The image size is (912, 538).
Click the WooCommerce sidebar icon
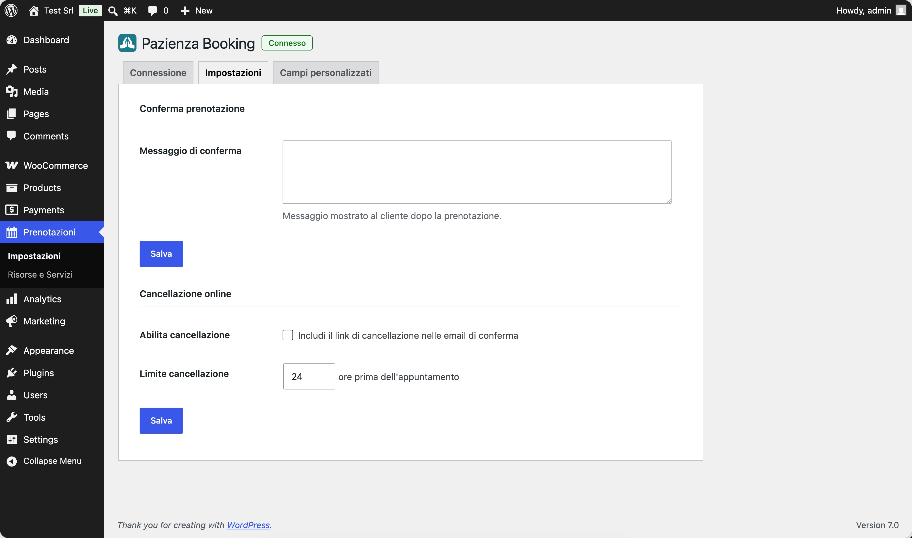(x=12, y=165)
